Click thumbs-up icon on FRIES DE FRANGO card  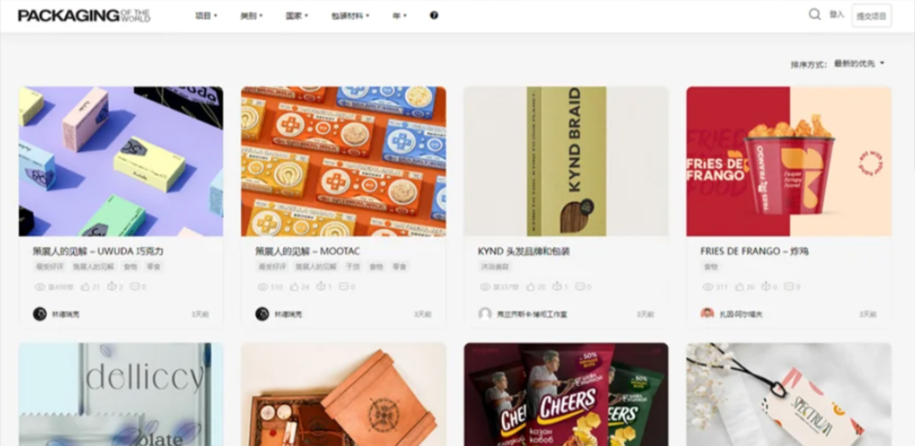pos(740,287)
